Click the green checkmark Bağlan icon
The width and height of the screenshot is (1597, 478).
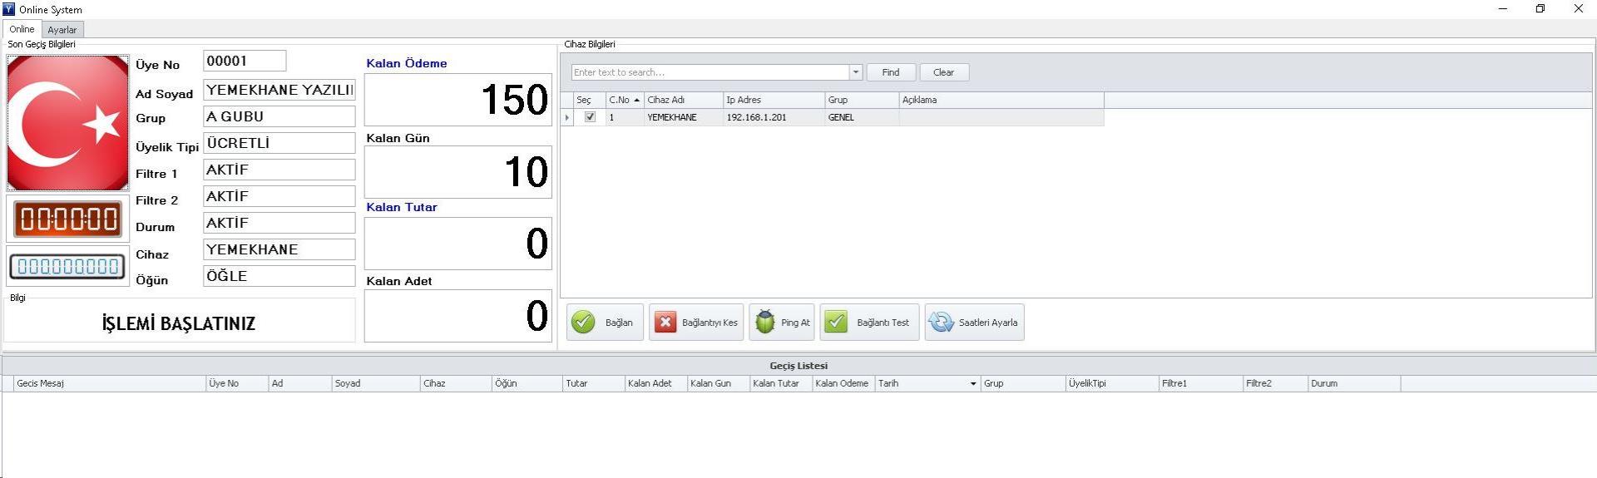[x=583, y=323]
